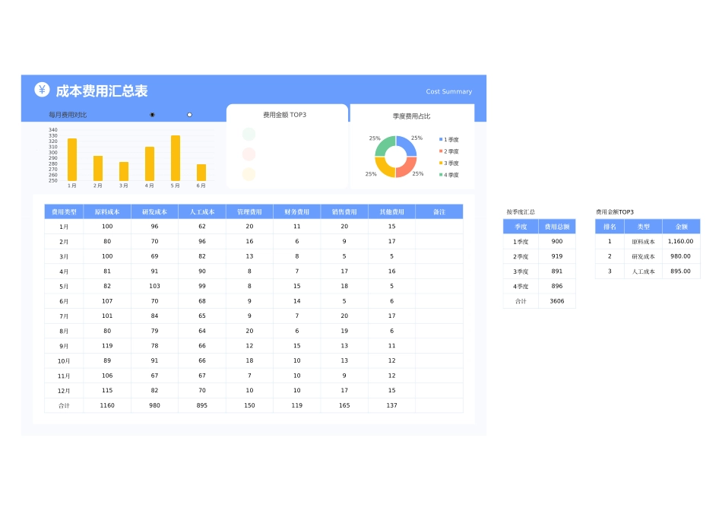Click the 费用总额 column header
This screenshot has height=511, width=722.
pos(557,226)
